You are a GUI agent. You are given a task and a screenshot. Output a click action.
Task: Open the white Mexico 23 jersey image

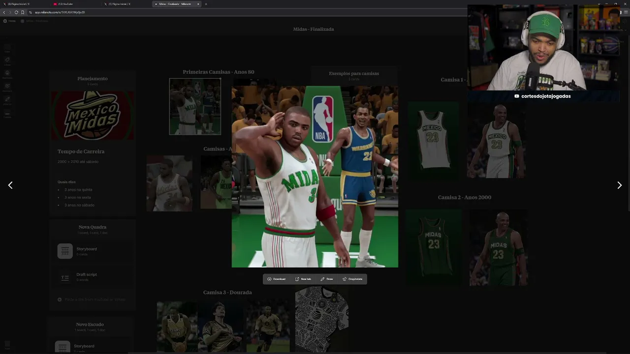coord(433,140)
